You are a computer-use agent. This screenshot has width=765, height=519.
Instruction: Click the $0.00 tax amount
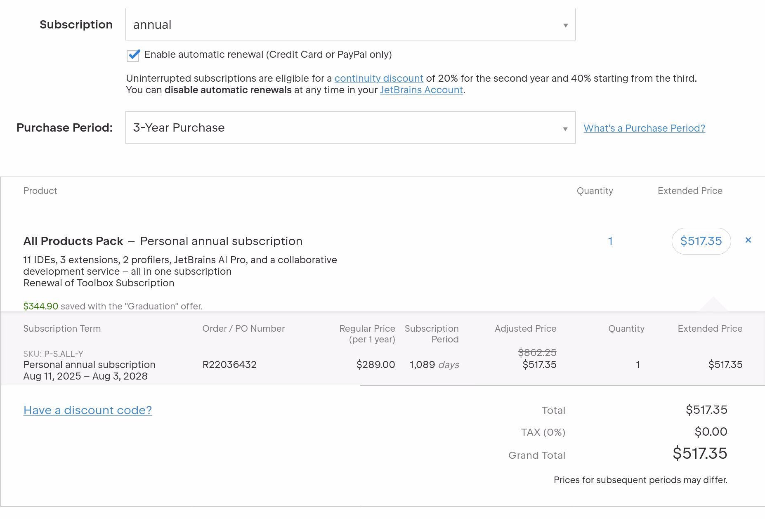[711, 432]
